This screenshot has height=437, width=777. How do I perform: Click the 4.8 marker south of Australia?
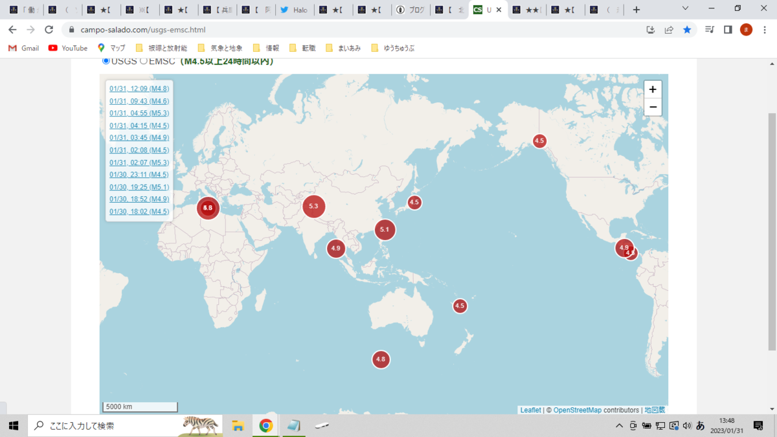click(381, 359)
